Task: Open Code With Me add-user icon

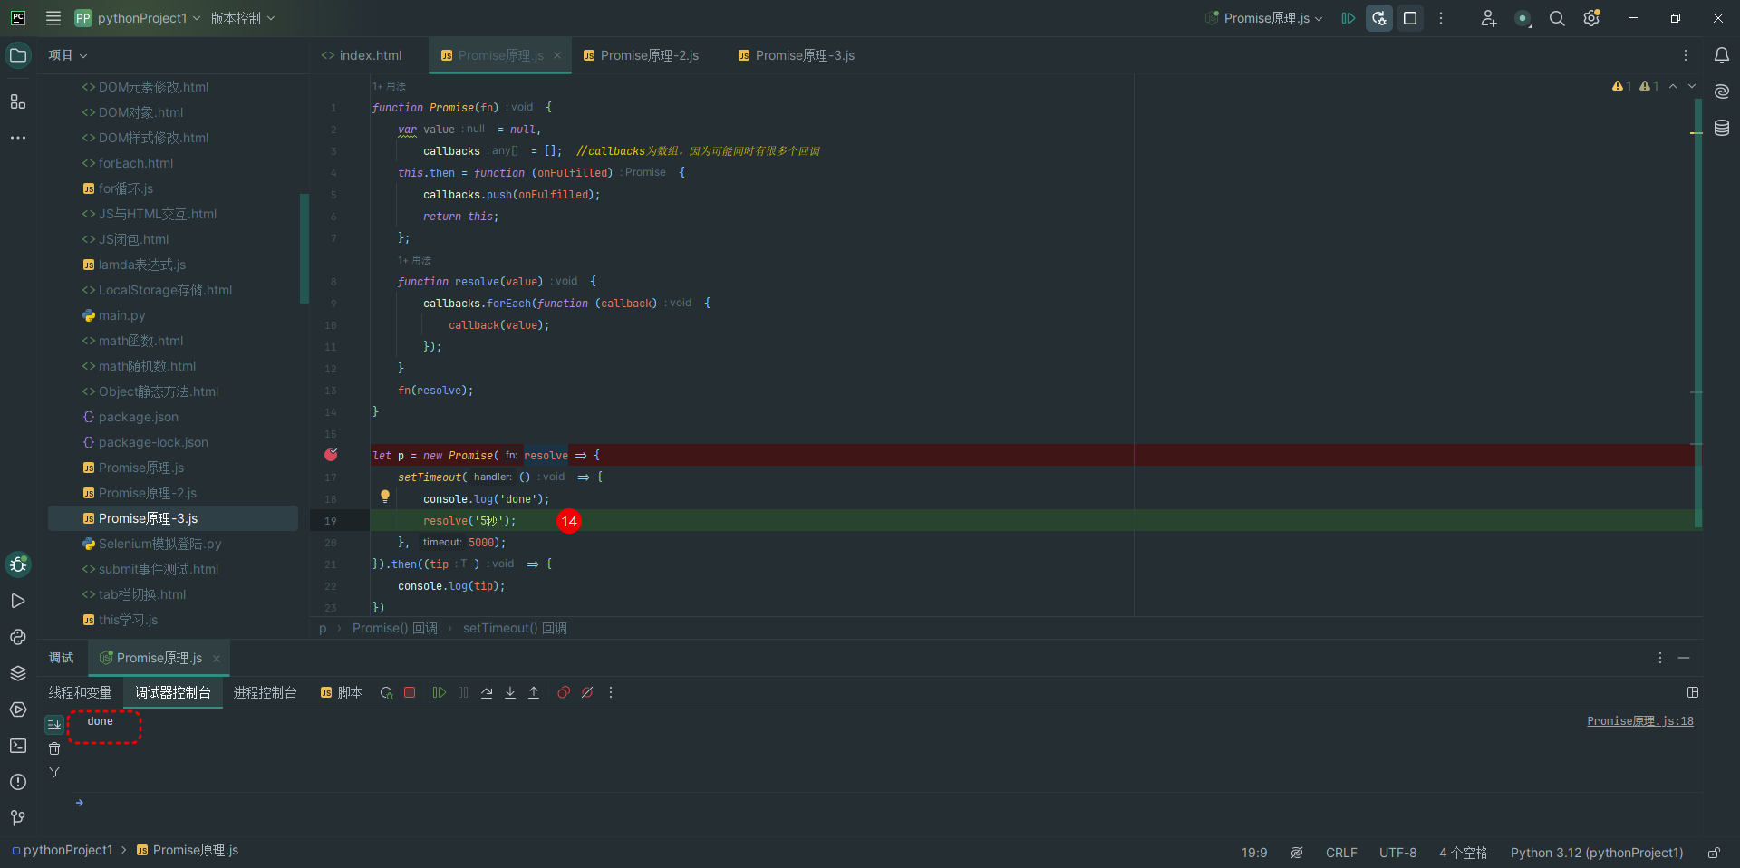Action: [x=1488, y=18]
